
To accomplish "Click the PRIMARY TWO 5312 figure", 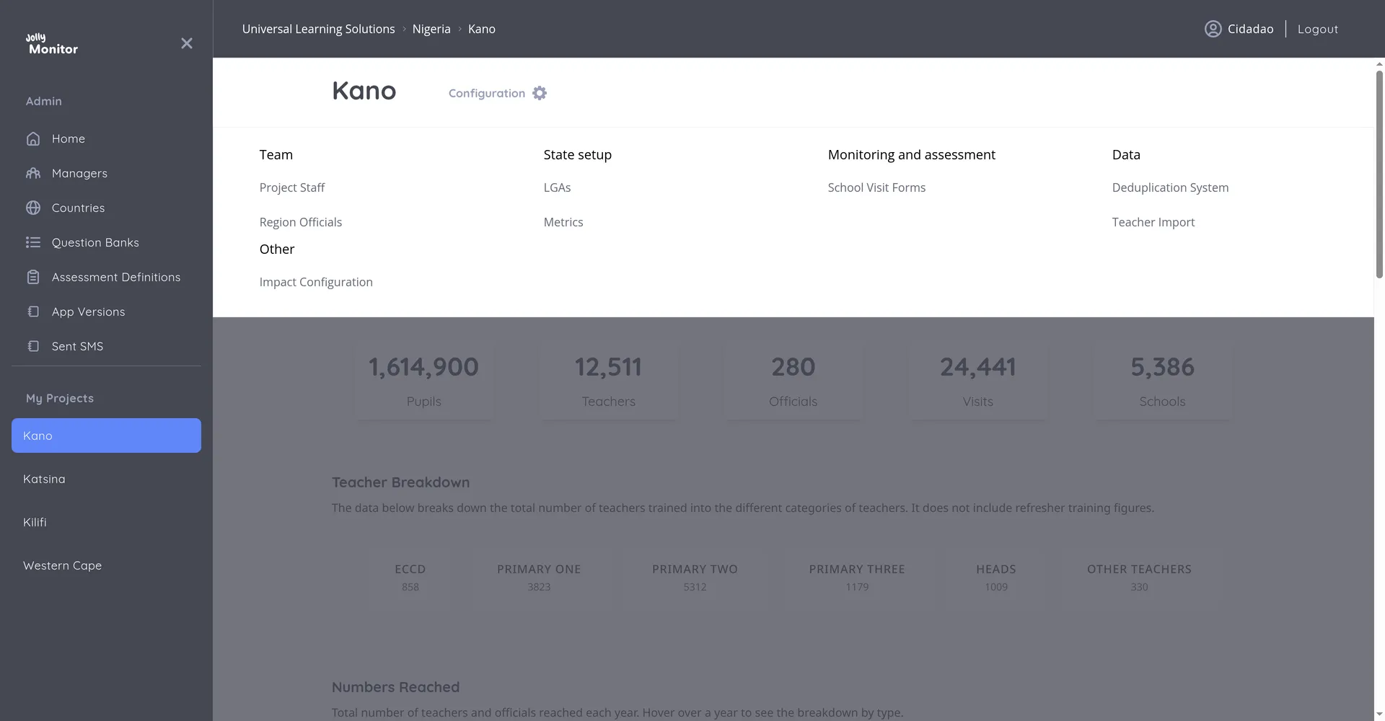I will 695,578.
